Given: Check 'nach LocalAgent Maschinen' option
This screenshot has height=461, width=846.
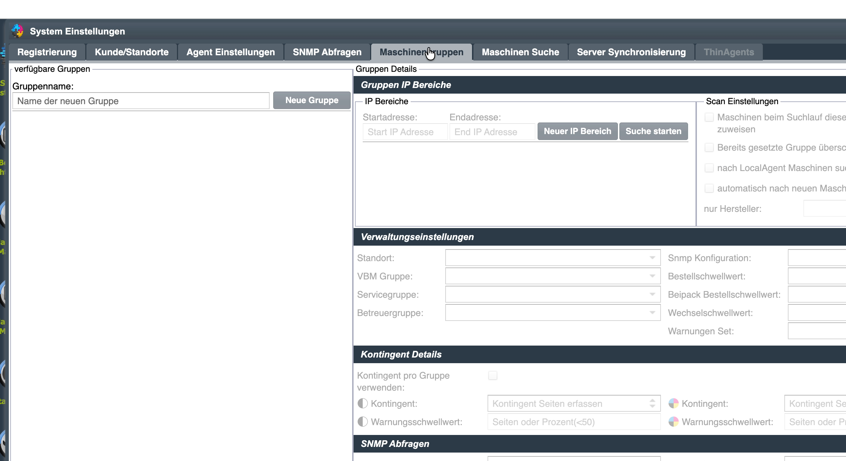Looking at the screenshot, I should pyautogui.click(x=709, y=168).
